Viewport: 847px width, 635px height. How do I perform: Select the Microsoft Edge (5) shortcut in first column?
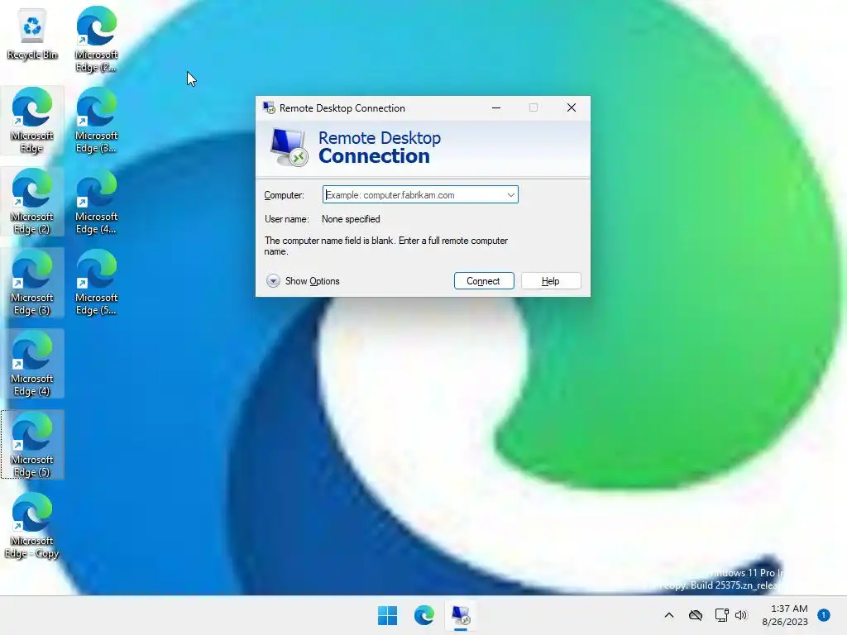[x=32, y=444]
